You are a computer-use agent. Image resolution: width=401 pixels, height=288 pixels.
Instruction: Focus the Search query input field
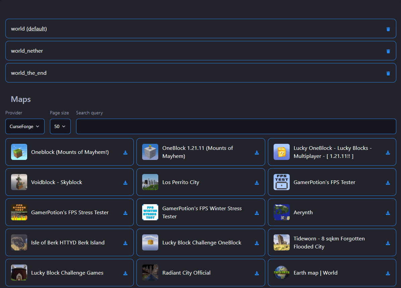pos(236,126)
